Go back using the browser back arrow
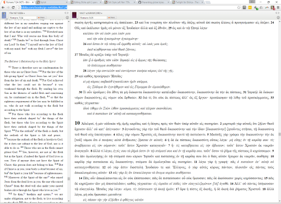This screenshot has height=204, width=281. pyautogui.click(x=3, y=7)
